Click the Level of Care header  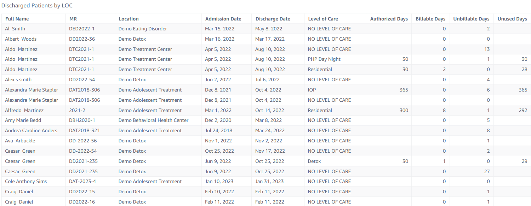[323, 19]
